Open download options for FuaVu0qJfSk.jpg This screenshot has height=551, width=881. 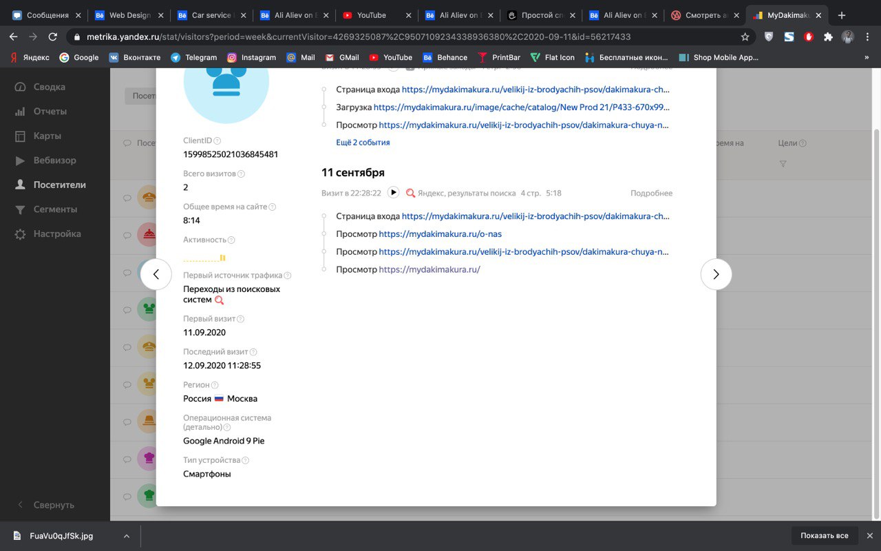tap(126, 536)
